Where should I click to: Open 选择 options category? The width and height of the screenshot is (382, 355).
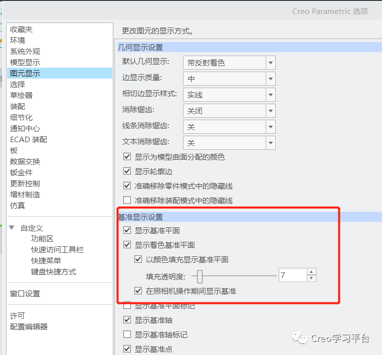[x=18, y=85]
